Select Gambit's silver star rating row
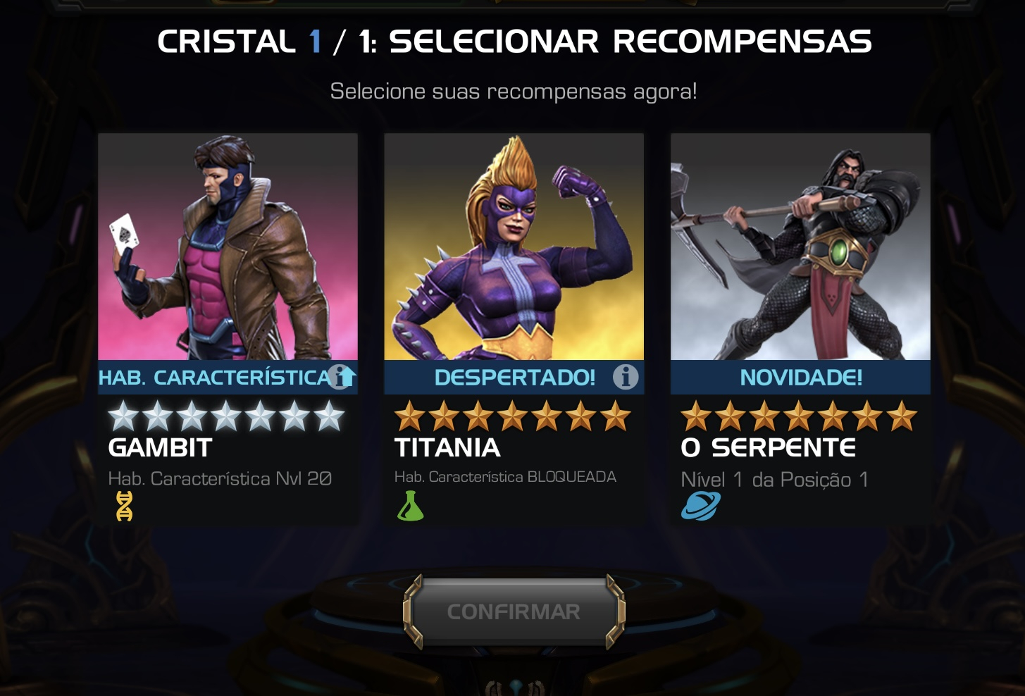 226,416
